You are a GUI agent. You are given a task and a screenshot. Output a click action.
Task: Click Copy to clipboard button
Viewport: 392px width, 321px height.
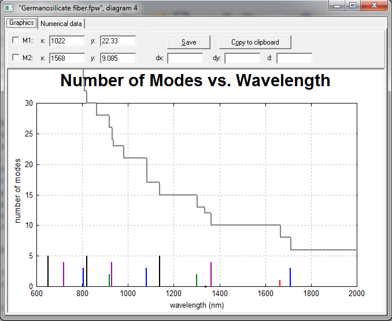[x=255, y=42]
